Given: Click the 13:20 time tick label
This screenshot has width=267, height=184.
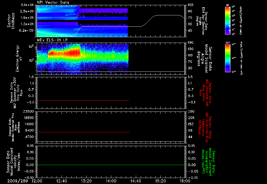Looking at the screenshot, I should pos(86,181).
